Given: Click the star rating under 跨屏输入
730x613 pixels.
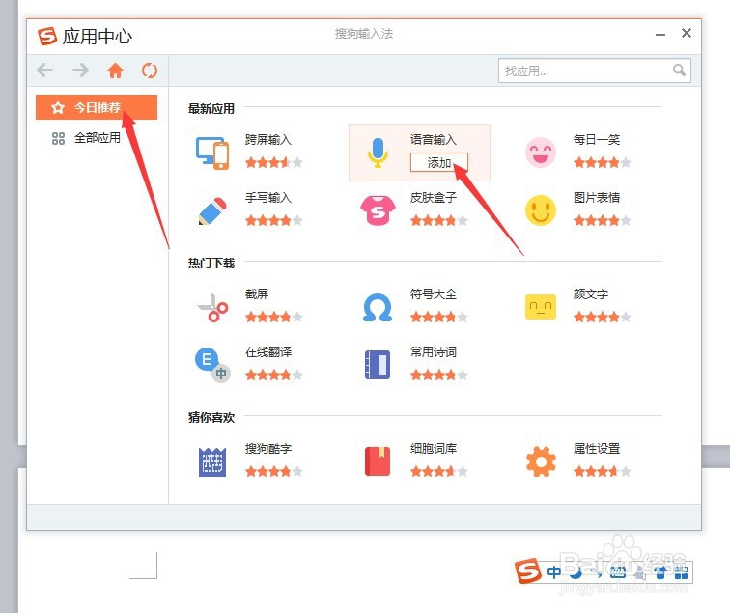Looking at the screenshot, I should click(x=274, y=162).
